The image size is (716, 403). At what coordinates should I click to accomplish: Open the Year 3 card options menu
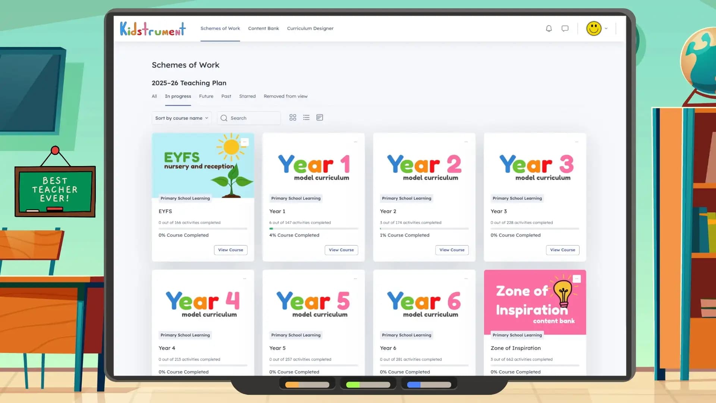click(577, 142)
